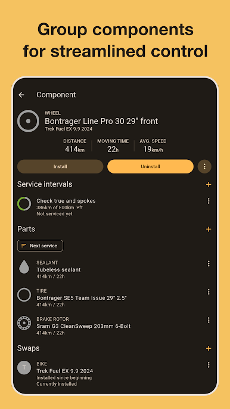Image resolution: width=230 pixels, height=409 pixels.
Task: Open the Next service sort dropdown
Action: point(40,246)
